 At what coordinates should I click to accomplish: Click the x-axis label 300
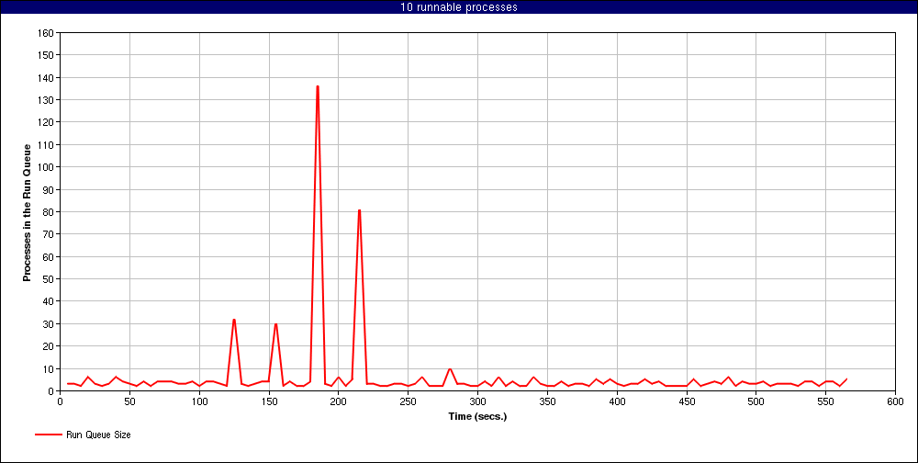coord(477,401)
